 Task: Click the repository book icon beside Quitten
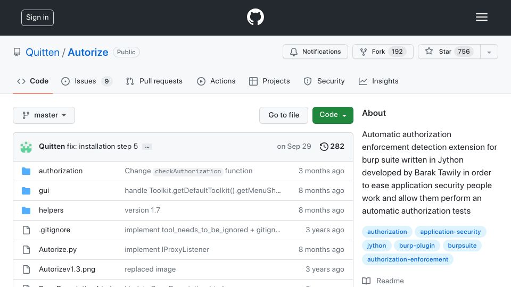[17, 52]
